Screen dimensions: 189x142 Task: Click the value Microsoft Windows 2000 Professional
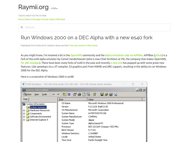[106, 103]
